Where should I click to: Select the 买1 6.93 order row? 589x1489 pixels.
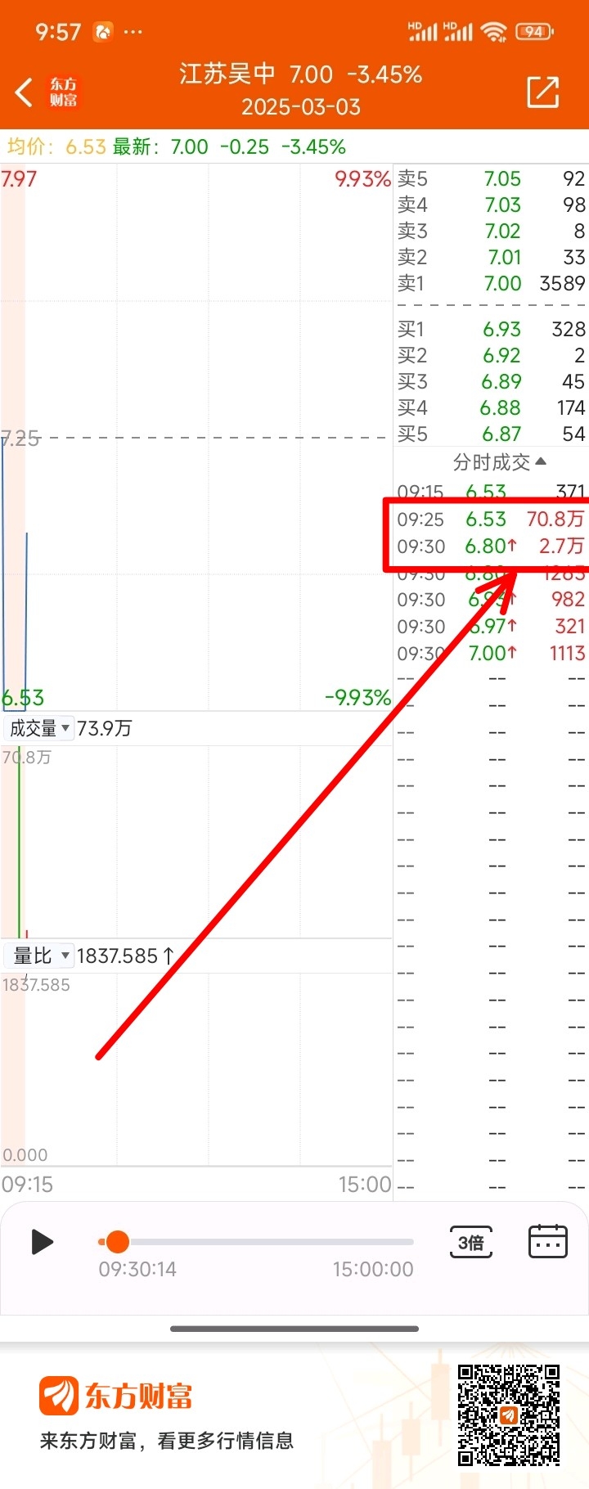pos(491,329)
